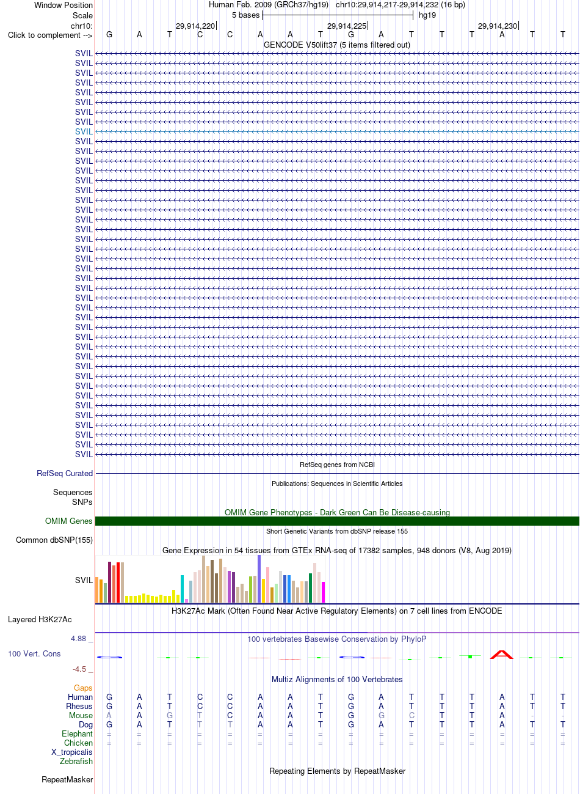Screen dimensions: 580x794
Task: Click the hg19 label next to scale bar
Action: [427, 15]
